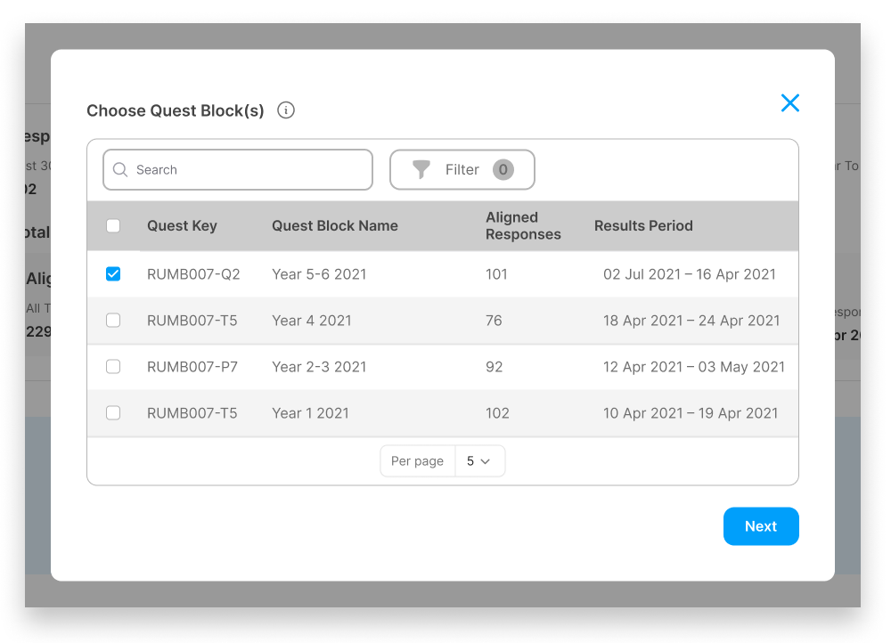Screen dimensions: 891x643
Task: Click the chevron next to the number 5
Action: pos(489,460)
